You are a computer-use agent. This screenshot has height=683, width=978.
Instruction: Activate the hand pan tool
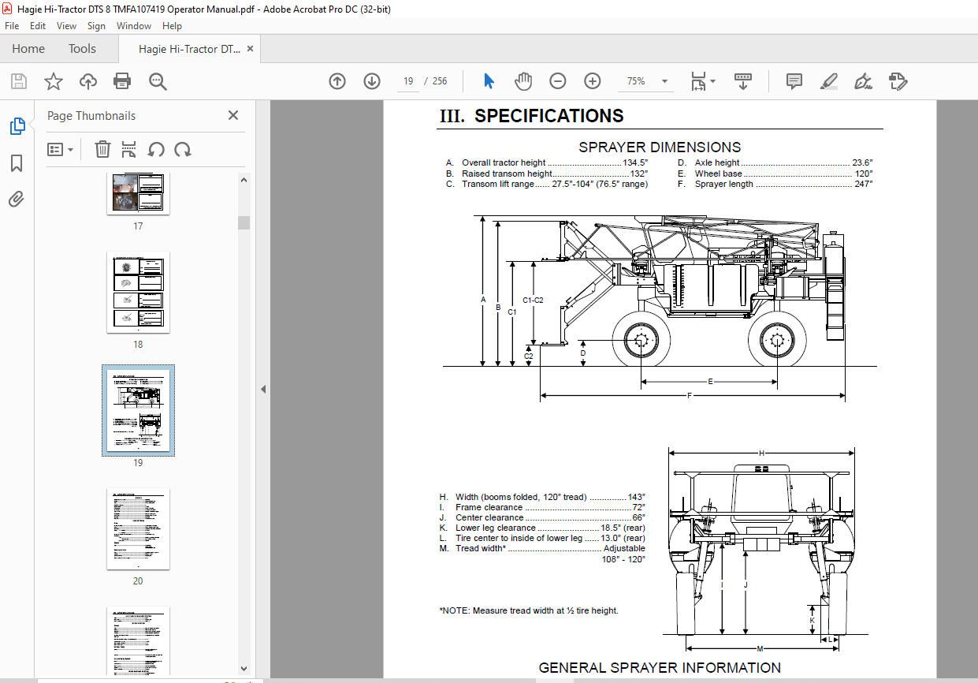pos(523,81)
